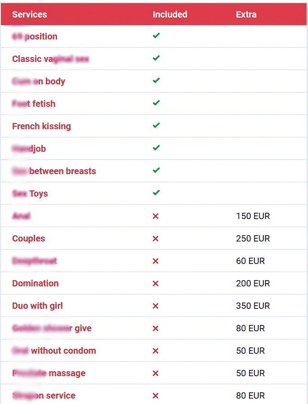Click the green checkmark beside Foot fetish

pyautogui.click(x=156, y=103)
